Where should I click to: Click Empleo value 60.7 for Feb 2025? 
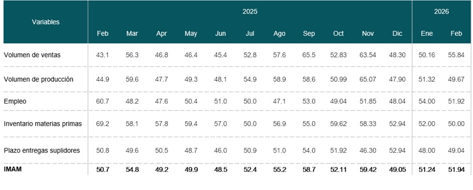[103, 101]
